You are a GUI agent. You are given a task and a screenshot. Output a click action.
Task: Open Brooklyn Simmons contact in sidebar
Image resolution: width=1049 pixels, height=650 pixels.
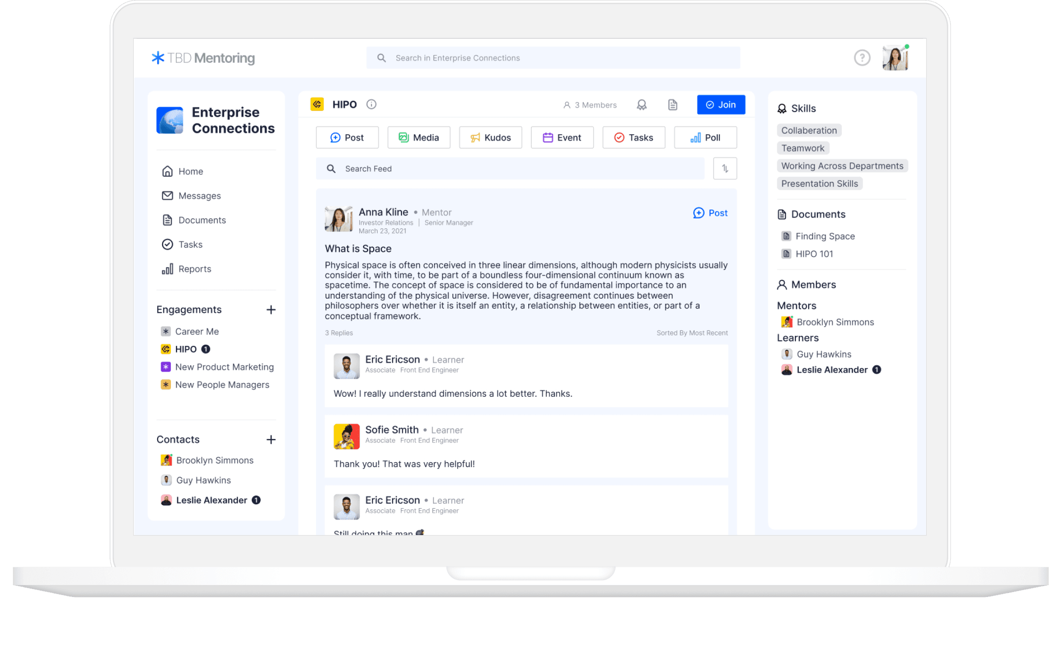(x=207, y=460)
